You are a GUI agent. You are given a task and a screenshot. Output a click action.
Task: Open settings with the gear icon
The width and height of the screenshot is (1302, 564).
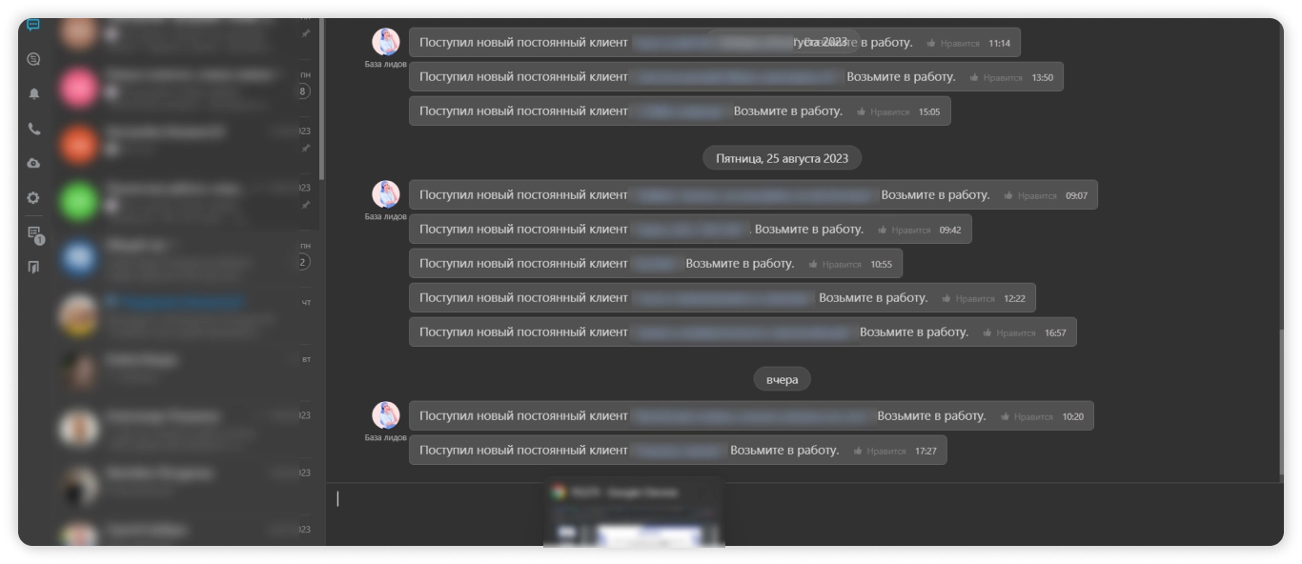click(x=33, y=198)
